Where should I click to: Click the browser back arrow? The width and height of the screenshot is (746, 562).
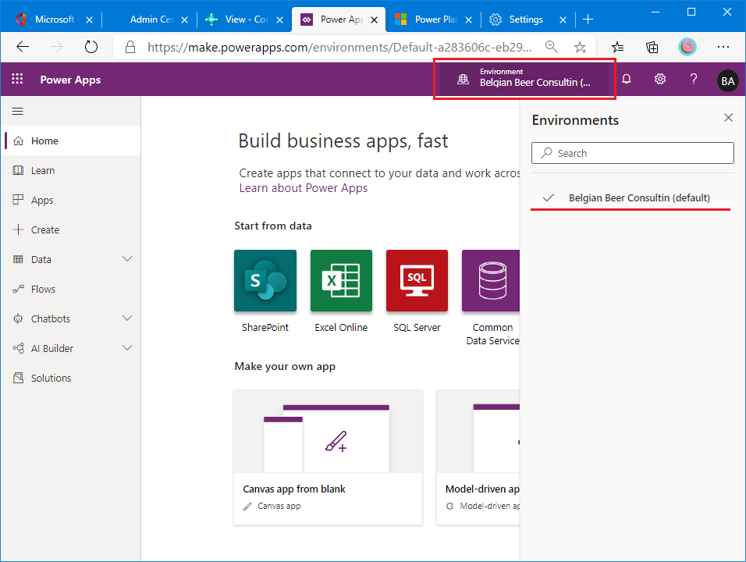tap(23, 47)
